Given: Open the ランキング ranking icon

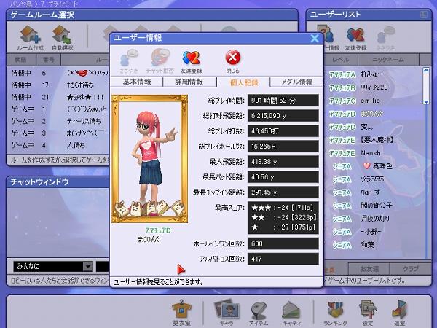Looking at the screenshot, I should (x=336, y=313).
